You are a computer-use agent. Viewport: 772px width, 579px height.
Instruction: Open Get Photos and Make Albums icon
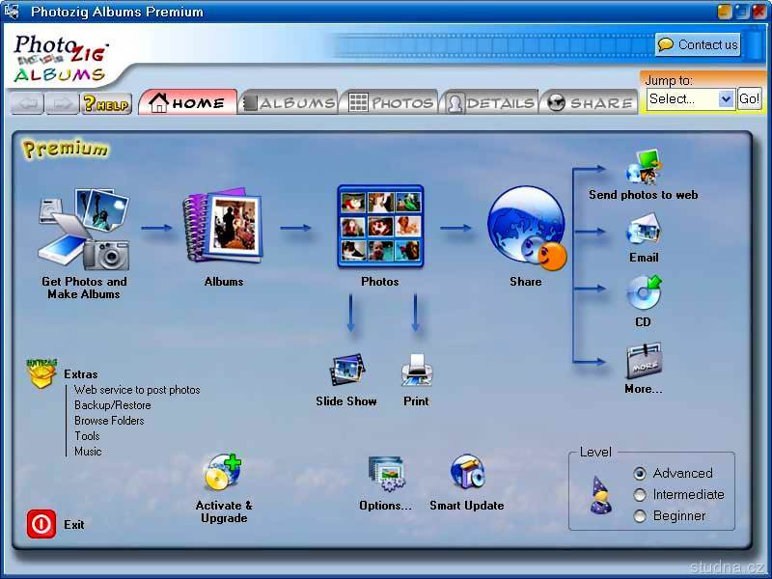tap(84, 230)
